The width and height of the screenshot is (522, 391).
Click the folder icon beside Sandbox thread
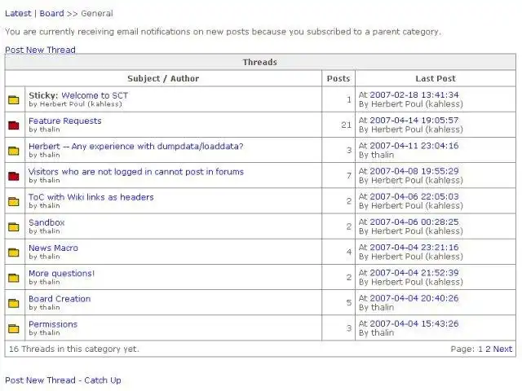click(14, 226)
